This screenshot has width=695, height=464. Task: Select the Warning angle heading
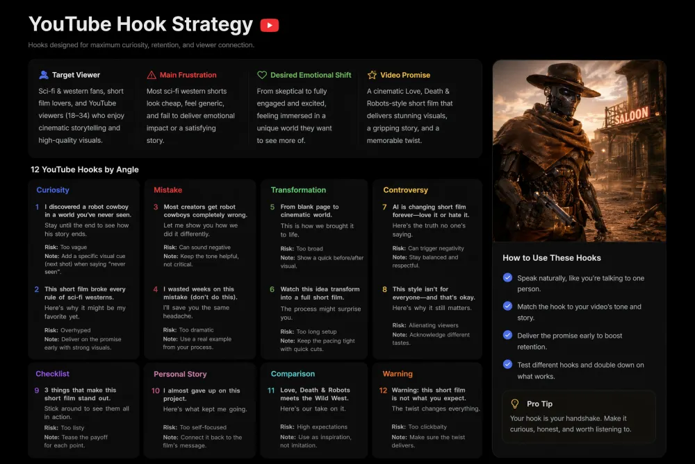(398, 374)
